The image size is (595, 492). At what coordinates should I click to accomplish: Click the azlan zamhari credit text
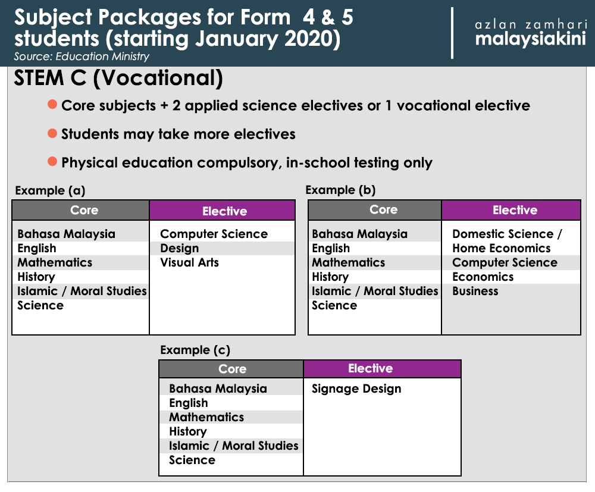pyautogui.click(x=531, y=24)
